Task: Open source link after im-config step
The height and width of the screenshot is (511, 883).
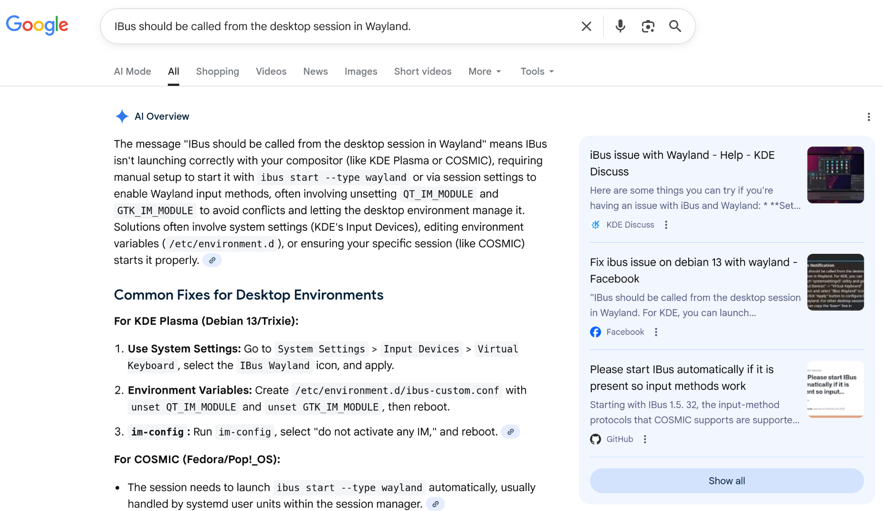Action: (510, 432)
